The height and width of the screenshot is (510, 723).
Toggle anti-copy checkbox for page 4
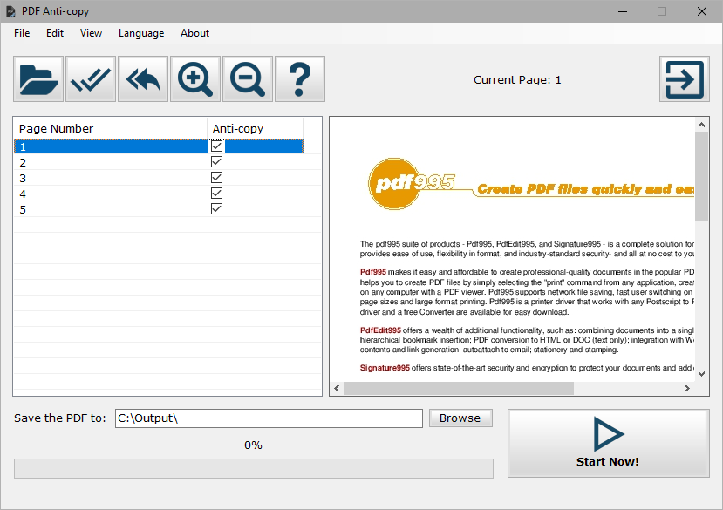pos(216,194)
